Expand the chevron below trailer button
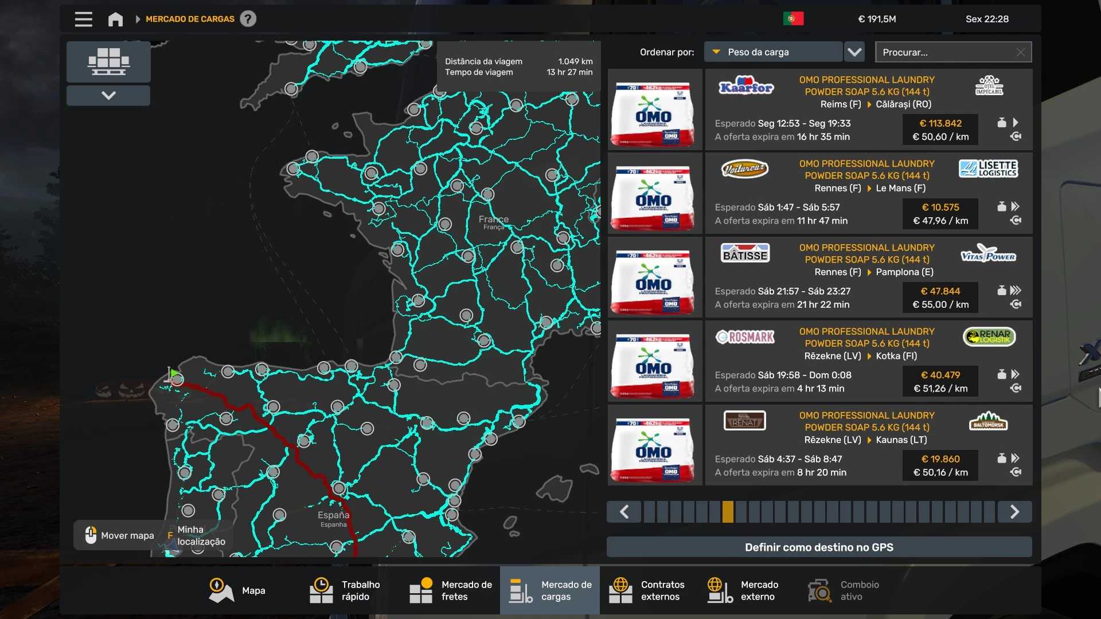This screenshot has height=619, width=1101. coord(108,95)
